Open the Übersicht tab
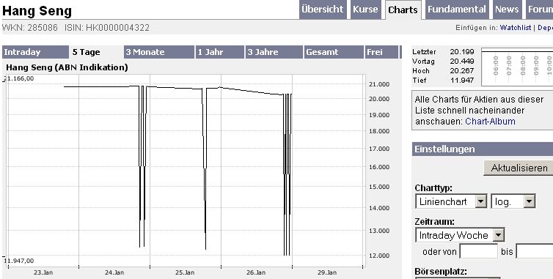 pyautogui.click(x=323, y=10)
